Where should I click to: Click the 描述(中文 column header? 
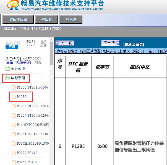pos(140,67)
